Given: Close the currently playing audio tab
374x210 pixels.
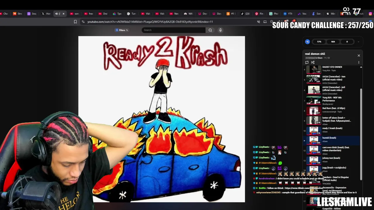Looking at the screenshot, I should pyautogui.click(x=63, y=14).
